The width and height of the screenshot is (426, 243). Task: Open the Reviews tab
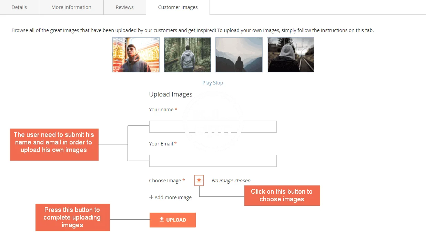tap(125, 7)
